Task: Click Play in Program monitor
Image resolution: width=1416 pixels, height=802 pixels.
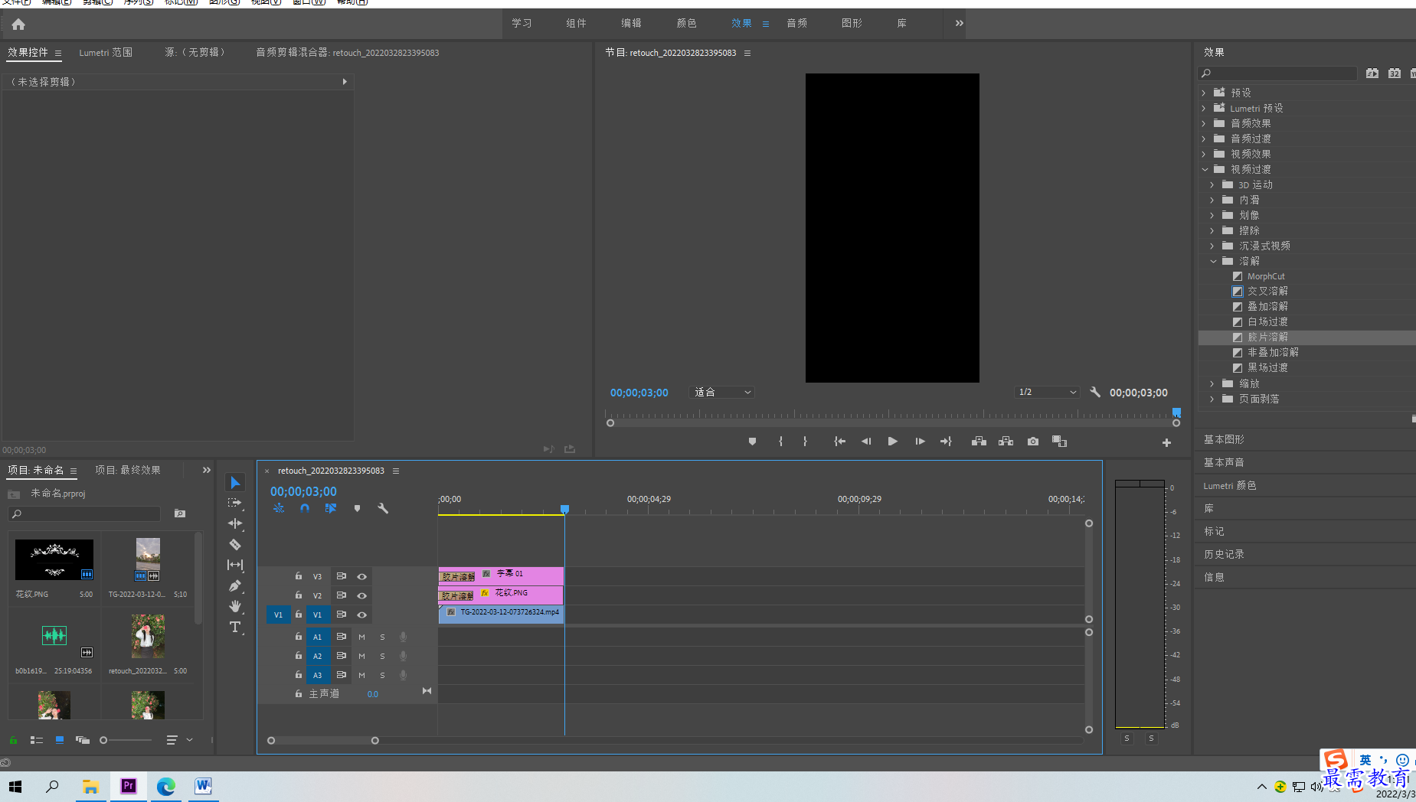Action: tap(892, 442)
